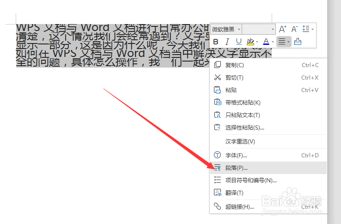Toggle italic with the I icon

[227, 42]
